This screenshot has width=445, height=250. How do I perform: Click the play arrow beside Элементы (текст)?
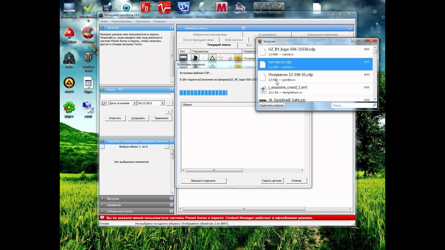coord(243,28)
